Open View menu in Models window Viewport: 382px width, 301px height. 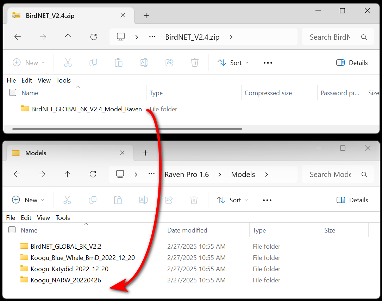click(x=43, y=218)
